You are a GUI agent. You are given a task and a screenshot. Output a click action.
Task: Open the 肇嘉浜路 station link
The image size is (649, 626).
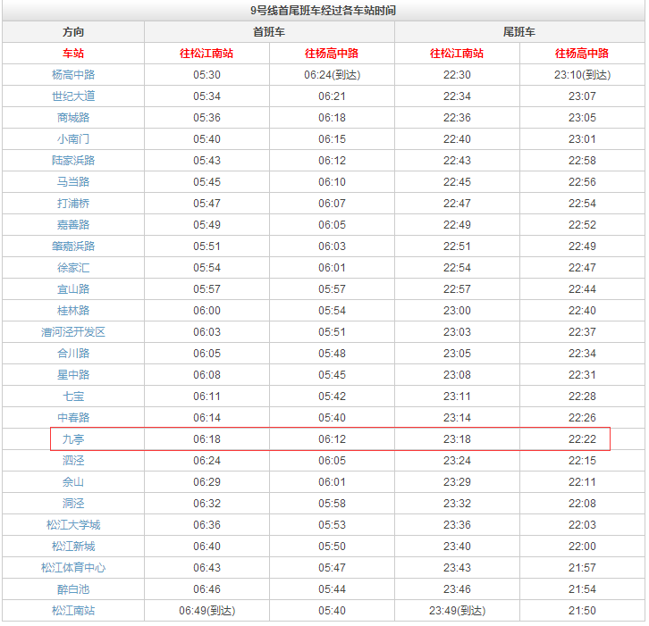click(73, 246)
